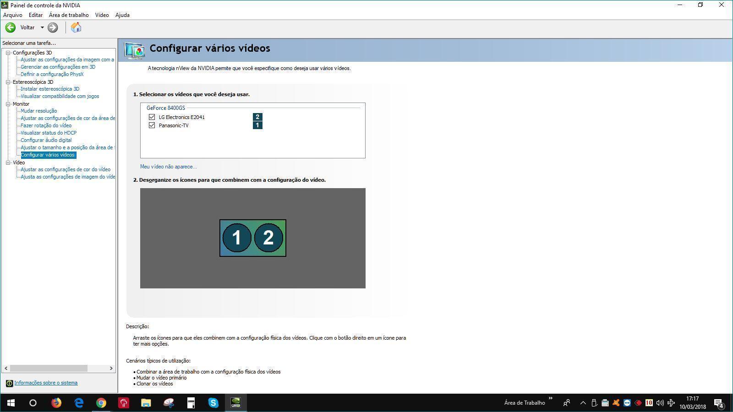Image resolution: width=733 pixels, height=412 pixels.
Task: Click the display number 2 badge beside LG Electronics
Action: (257, 117)
